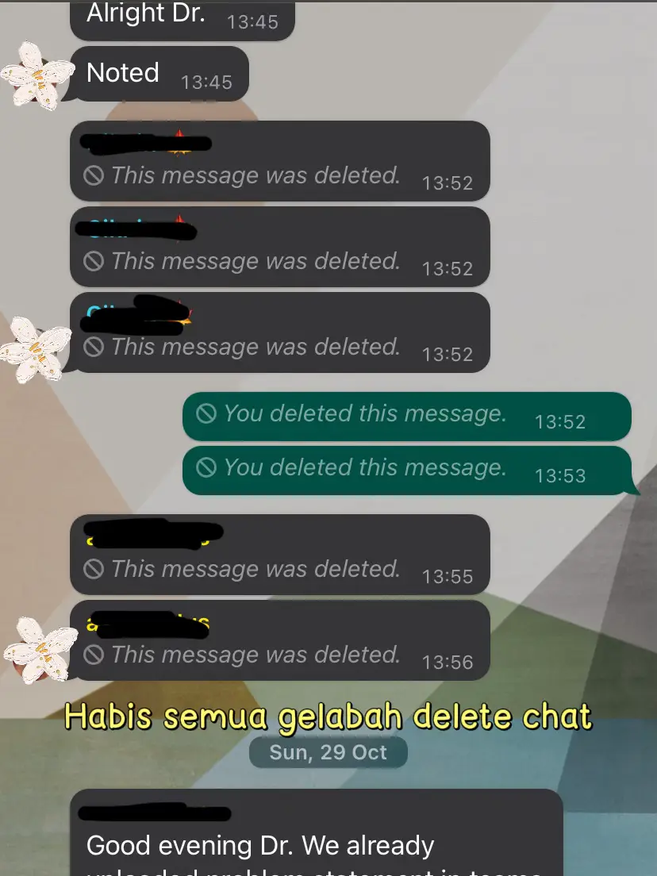Viewport: 657px width, 876px height.
Task: Select 'Good evening Dr.' message bubble
Action: coord(317,832)
